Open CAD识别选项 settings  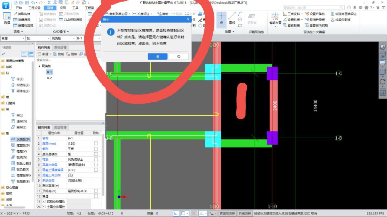(71, 20)
